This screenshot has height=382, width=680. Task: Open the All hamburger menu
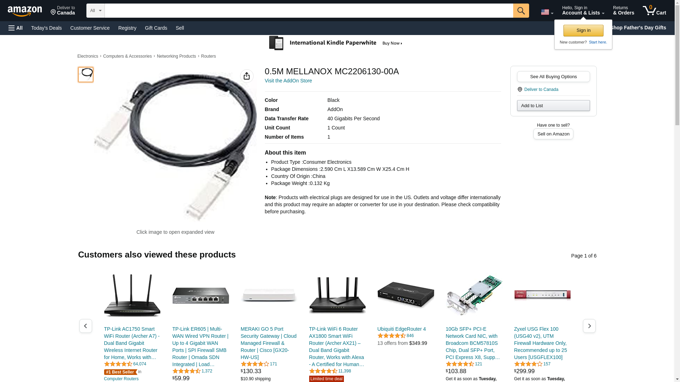pyautogui.click(x=16, y=28)
